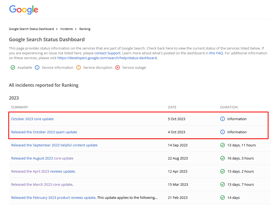276x209 pixels.
Task: Open Released the March 2023 core update
Action: coord(42,184)
